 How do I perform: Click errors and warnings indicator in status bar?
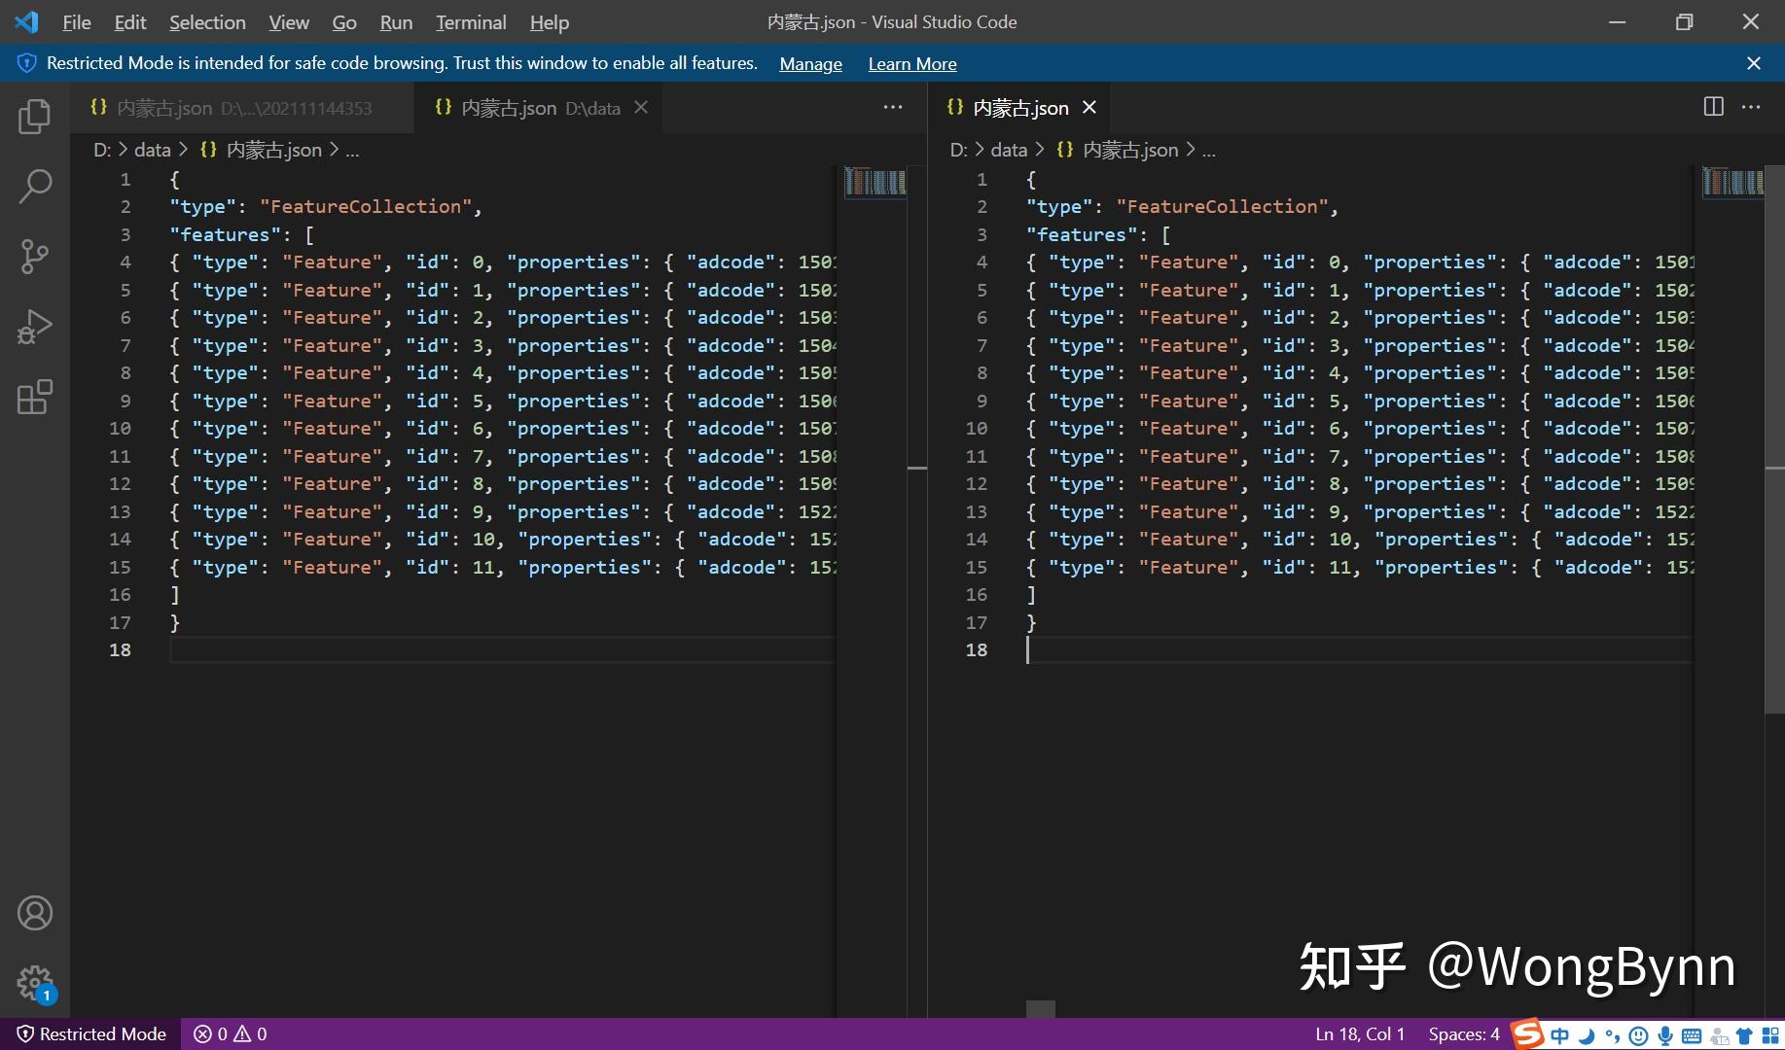point(231,1034)
